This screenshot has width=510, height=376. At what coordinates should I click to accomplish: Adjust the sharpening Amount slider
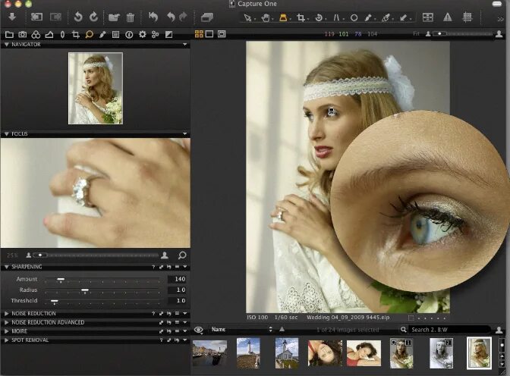61,280
